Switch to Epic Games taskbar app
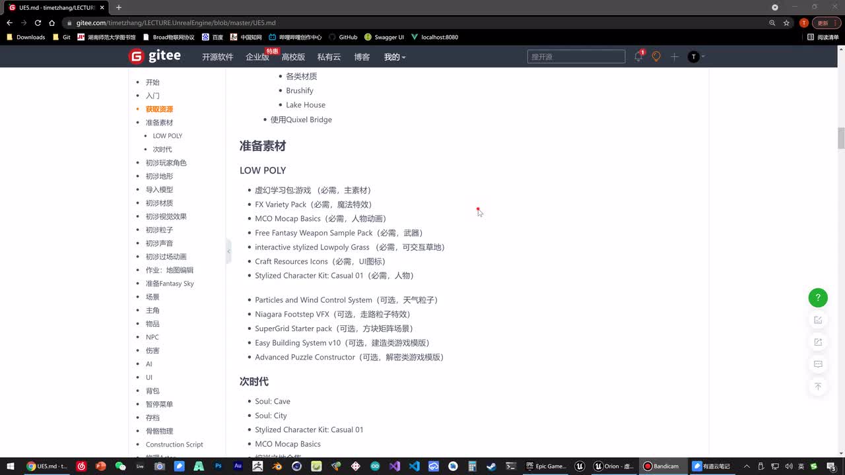The image size is (845, 475). pyautogui.click(x=547, y=466)
